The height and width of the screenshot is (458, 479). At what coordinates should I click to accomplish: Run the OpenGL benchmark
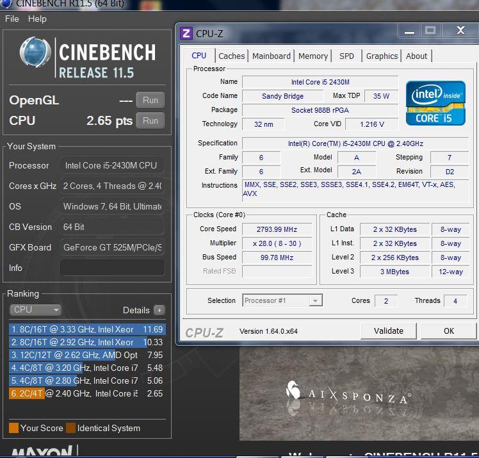[x=150, y=100]
